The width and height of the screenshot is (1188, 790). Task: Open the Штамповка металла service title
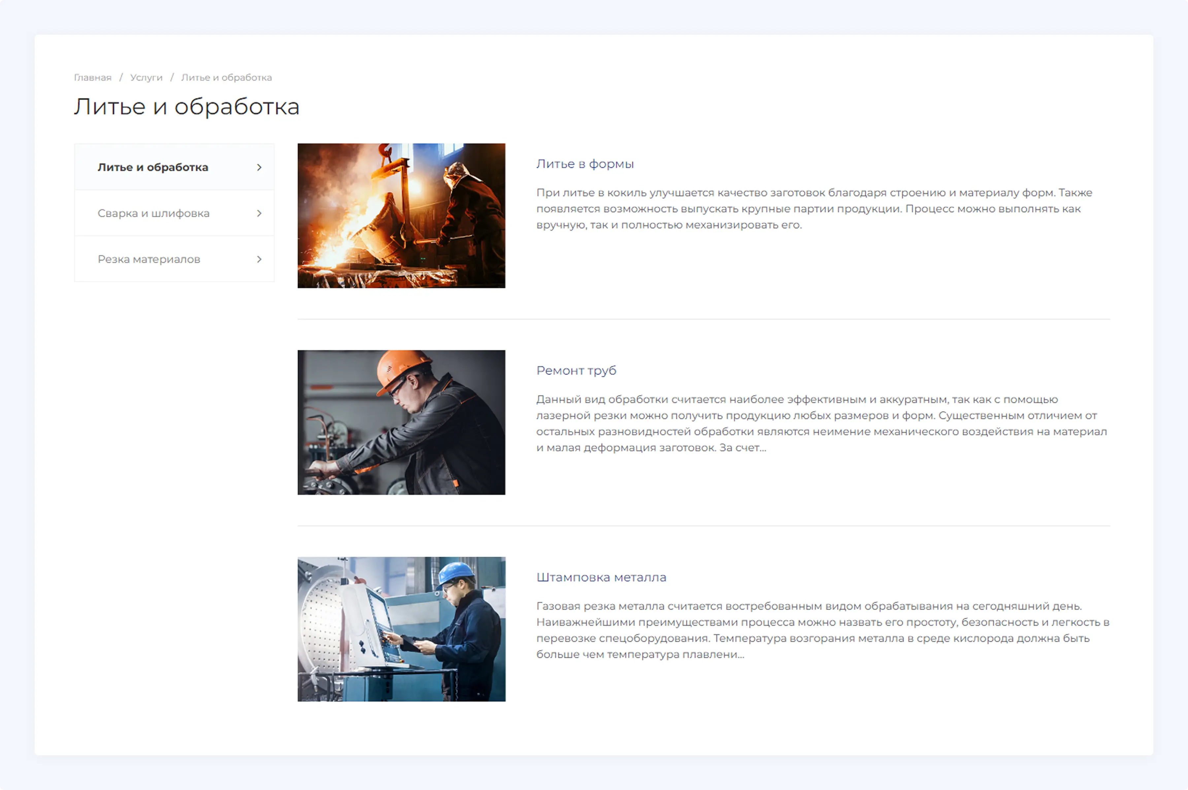(601, 577)
